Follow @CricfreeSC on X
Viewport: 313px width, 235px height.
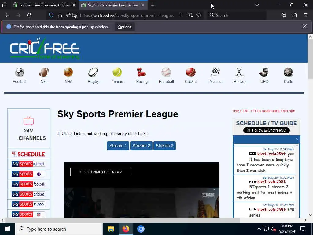[267, 130]
